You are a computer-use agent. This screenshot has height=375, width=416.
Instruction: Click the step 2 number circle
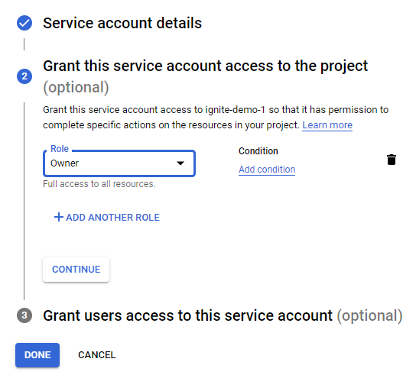[24, 76]
